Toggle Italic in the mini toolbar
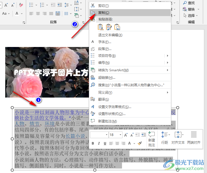Screen dimensions: 207x173 pos(99,143)
